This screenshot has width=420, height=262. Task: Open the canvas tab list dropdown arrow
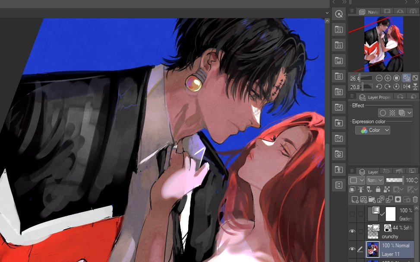point(327,13)
